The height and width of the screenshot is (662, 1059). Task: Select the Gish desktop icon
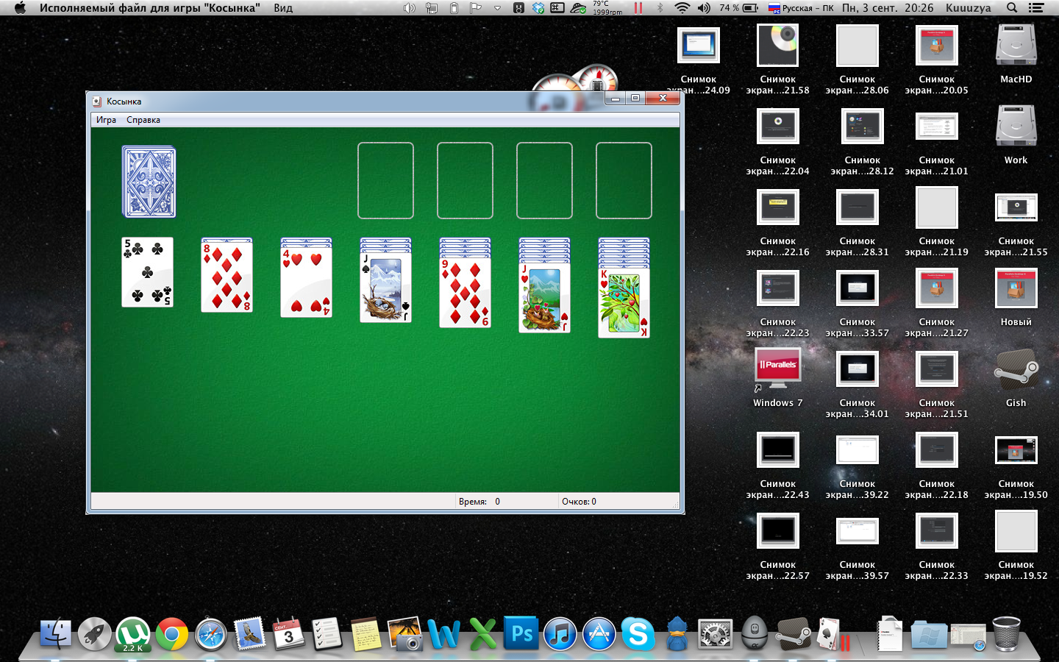[x=1016, y=377]
